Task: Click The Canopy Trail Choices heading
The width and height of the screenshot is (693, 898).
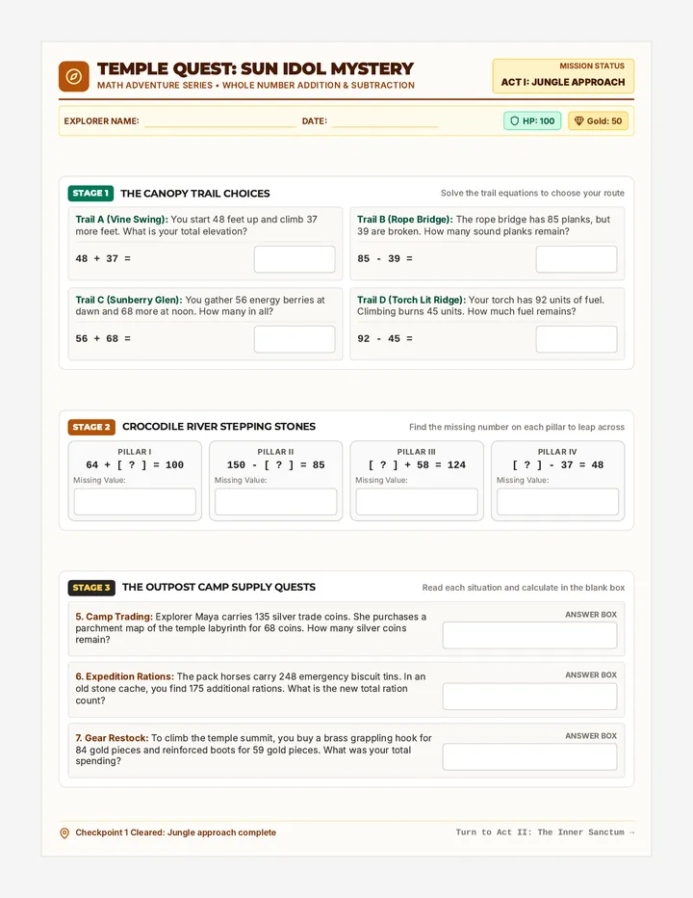Action: click(x=195, y=194)
